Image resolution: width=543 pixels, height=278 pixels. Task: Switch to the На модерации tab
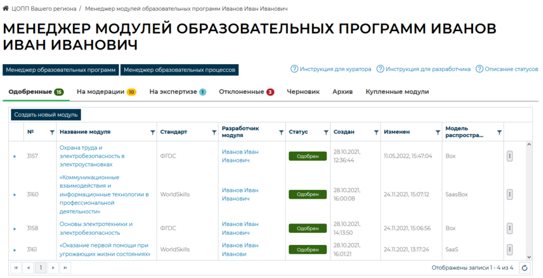pyautogui.click(x=106, y=92)
